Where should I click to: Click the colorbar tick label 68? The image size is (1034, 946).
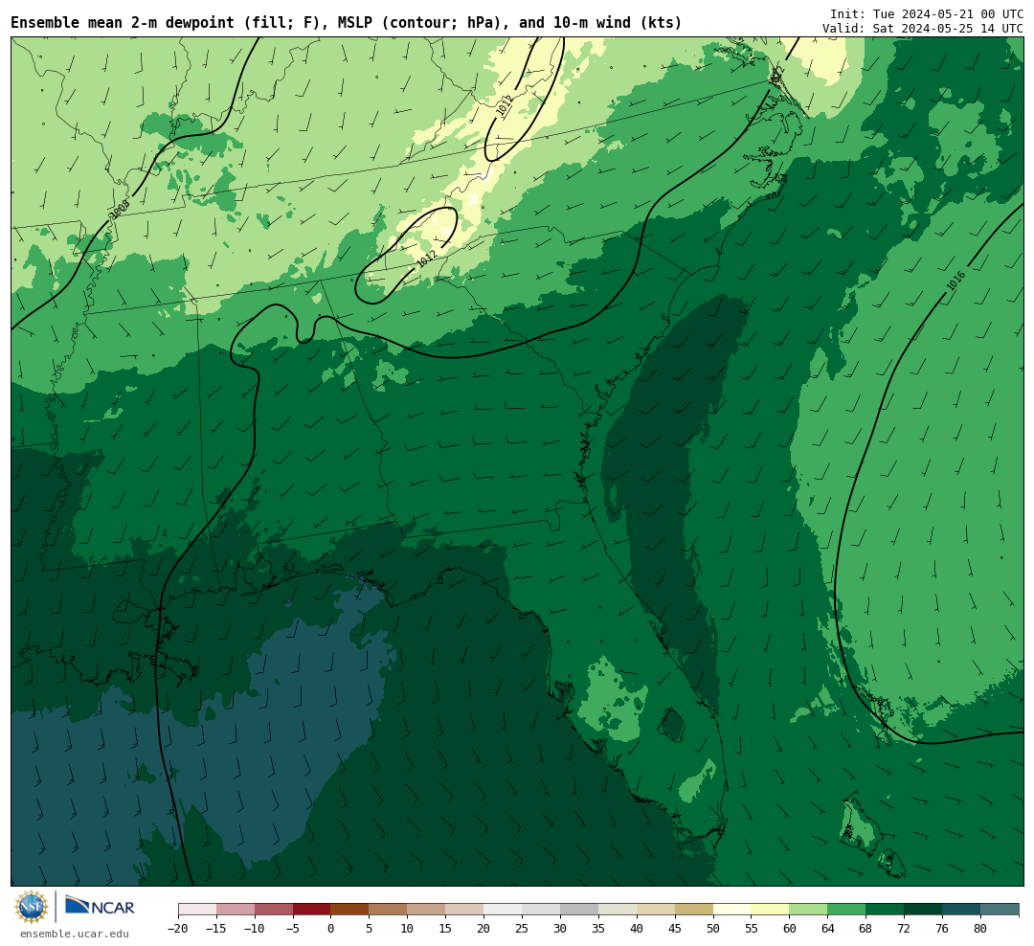click(x=865, y=929)
